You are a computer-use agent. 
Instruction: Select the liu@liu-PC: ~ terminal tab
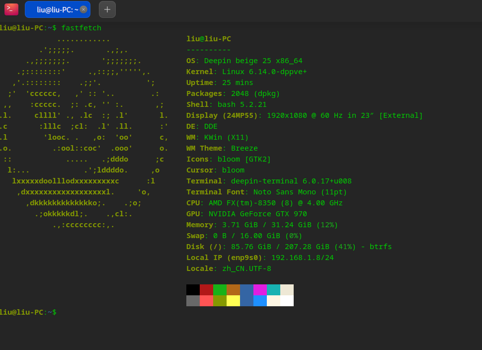pyautogui.click(x=58, y=9)
